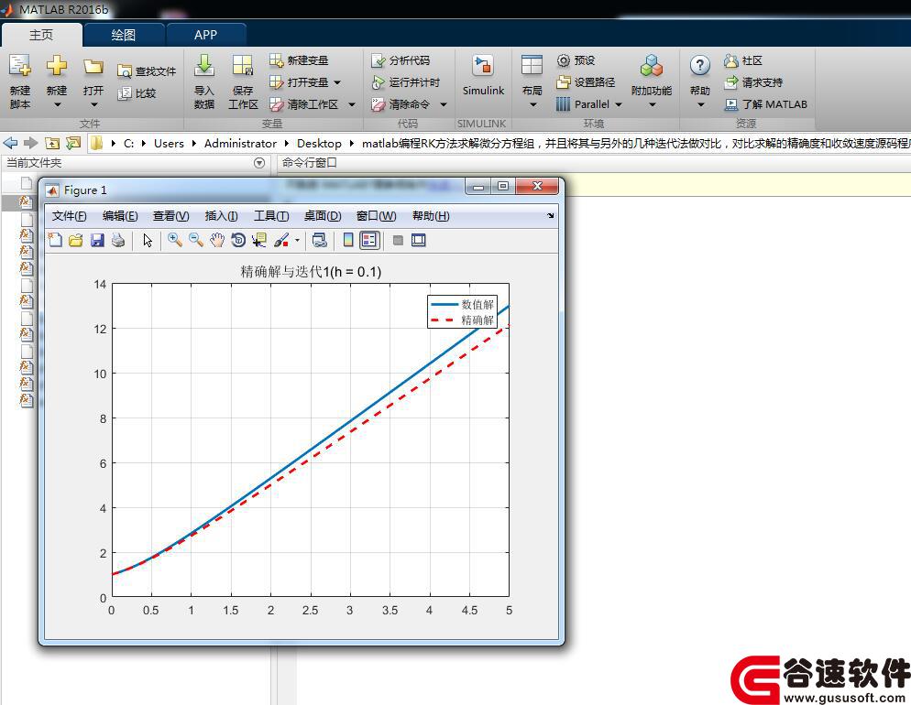Open View (查看) menu in Figure
The height and width of the screenshot is (705, 911).
click(x=170, y=216)
